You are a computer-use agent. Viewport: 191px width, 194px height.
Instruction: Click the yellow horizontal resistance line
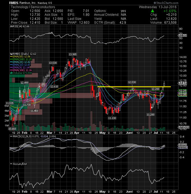pyautogui.click(x=134, y=87)
